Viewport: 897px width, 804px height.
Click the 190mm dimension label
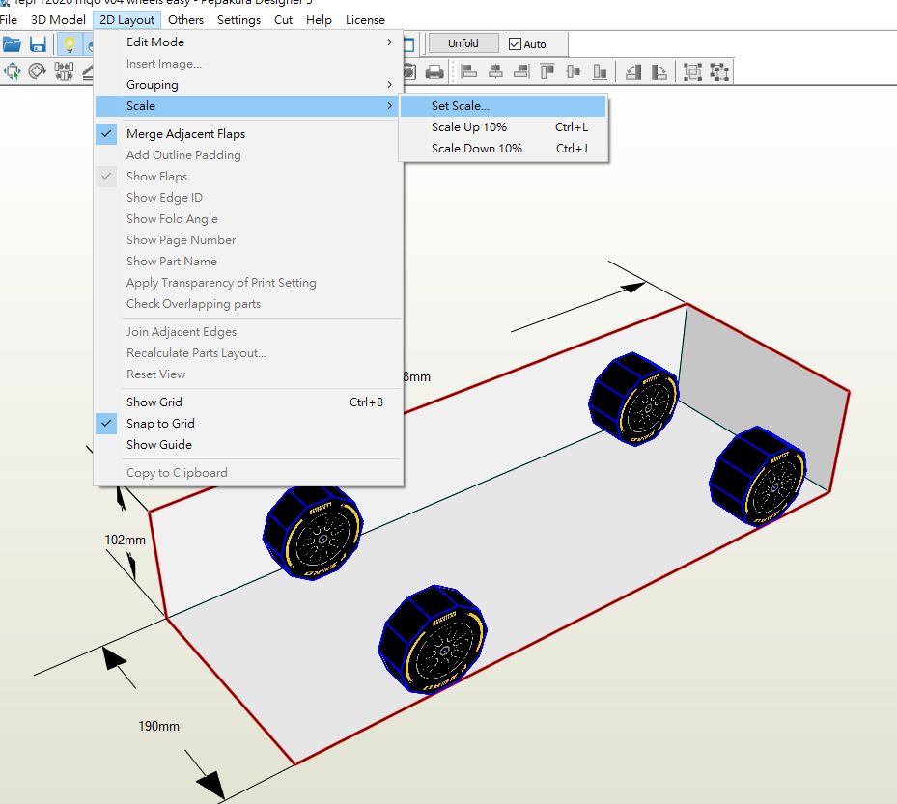[x=158, y=726]
